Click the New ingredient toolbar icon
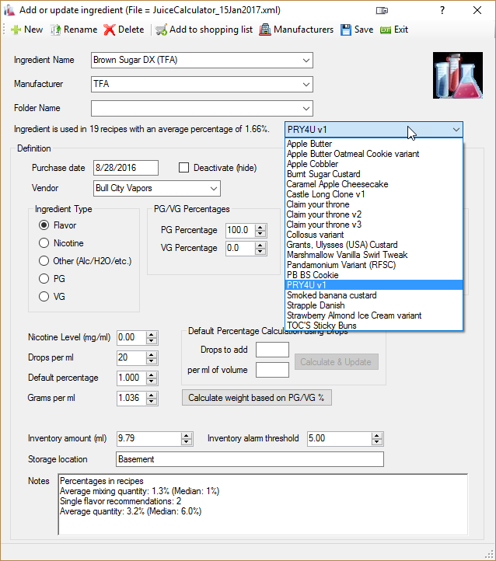The width and height of the screenshot is (496, 561). coord(16,30)
